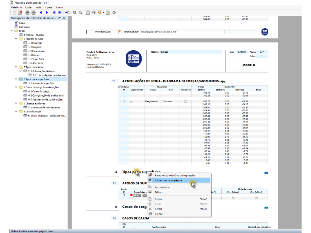
Task: Collapse the 2 Tipos para linhas node
Action: (x=16, y=67)
